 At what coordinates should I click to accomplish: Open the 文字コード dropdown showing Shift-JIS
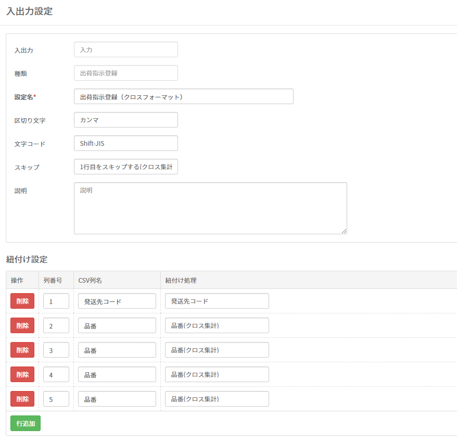[125, 143]
